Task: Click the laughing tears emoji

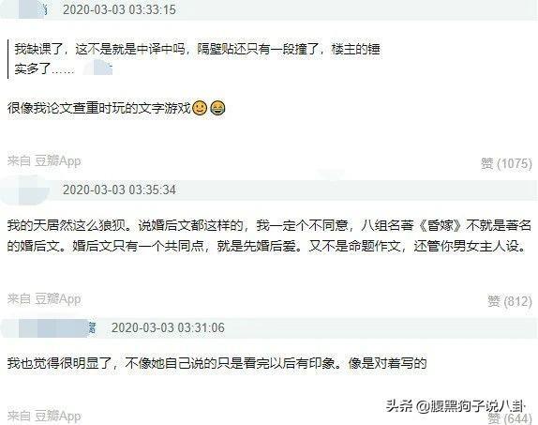Action: tap(217, 108)
